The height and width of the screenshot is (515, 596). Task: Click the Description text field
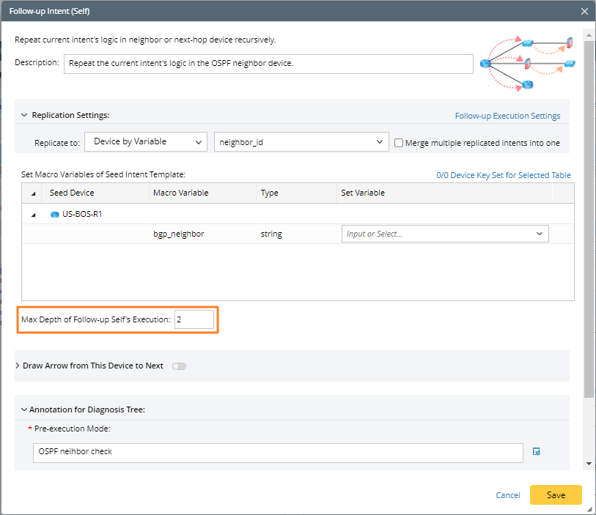268,64
